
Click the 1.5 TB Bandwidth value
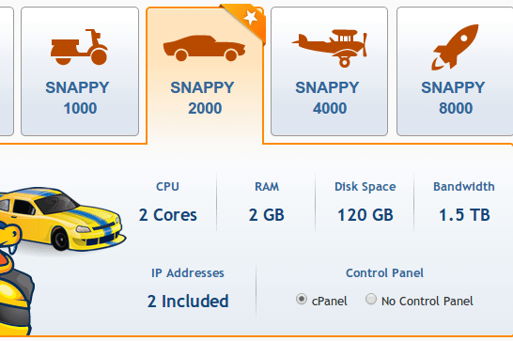tap(464, 215)
